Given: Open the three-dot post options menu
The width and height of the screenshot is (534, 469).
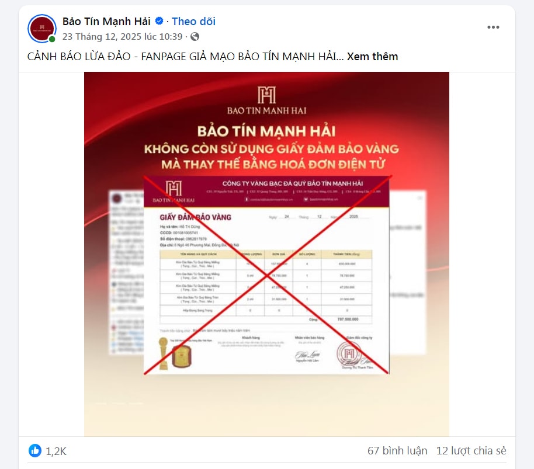Looking at the screenshot, I should click(x=493, y=27).
